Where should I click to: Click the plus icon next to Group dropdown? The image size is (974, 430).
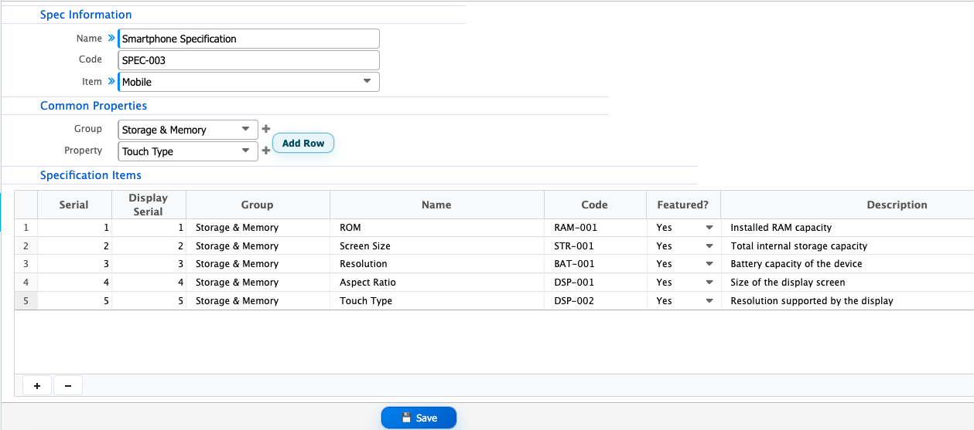click(x=266, y=129)
